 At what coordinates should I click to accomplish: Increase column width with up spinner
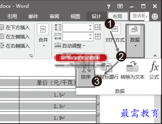coord(90,35)
